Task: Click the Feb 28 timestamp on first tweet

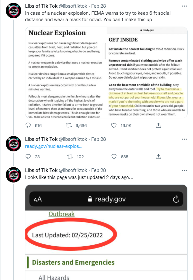Action: coord(99,6)
